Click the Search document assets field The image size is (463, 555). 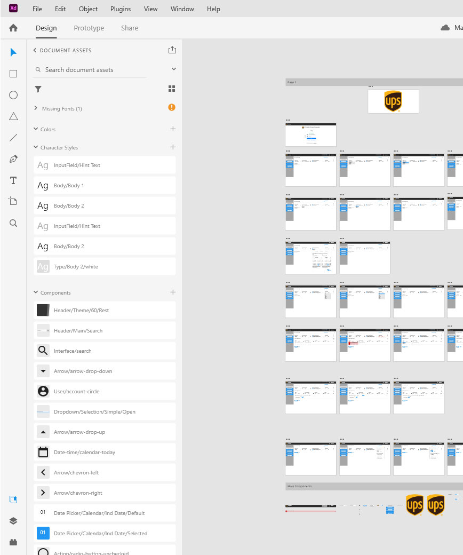[96, 70]
